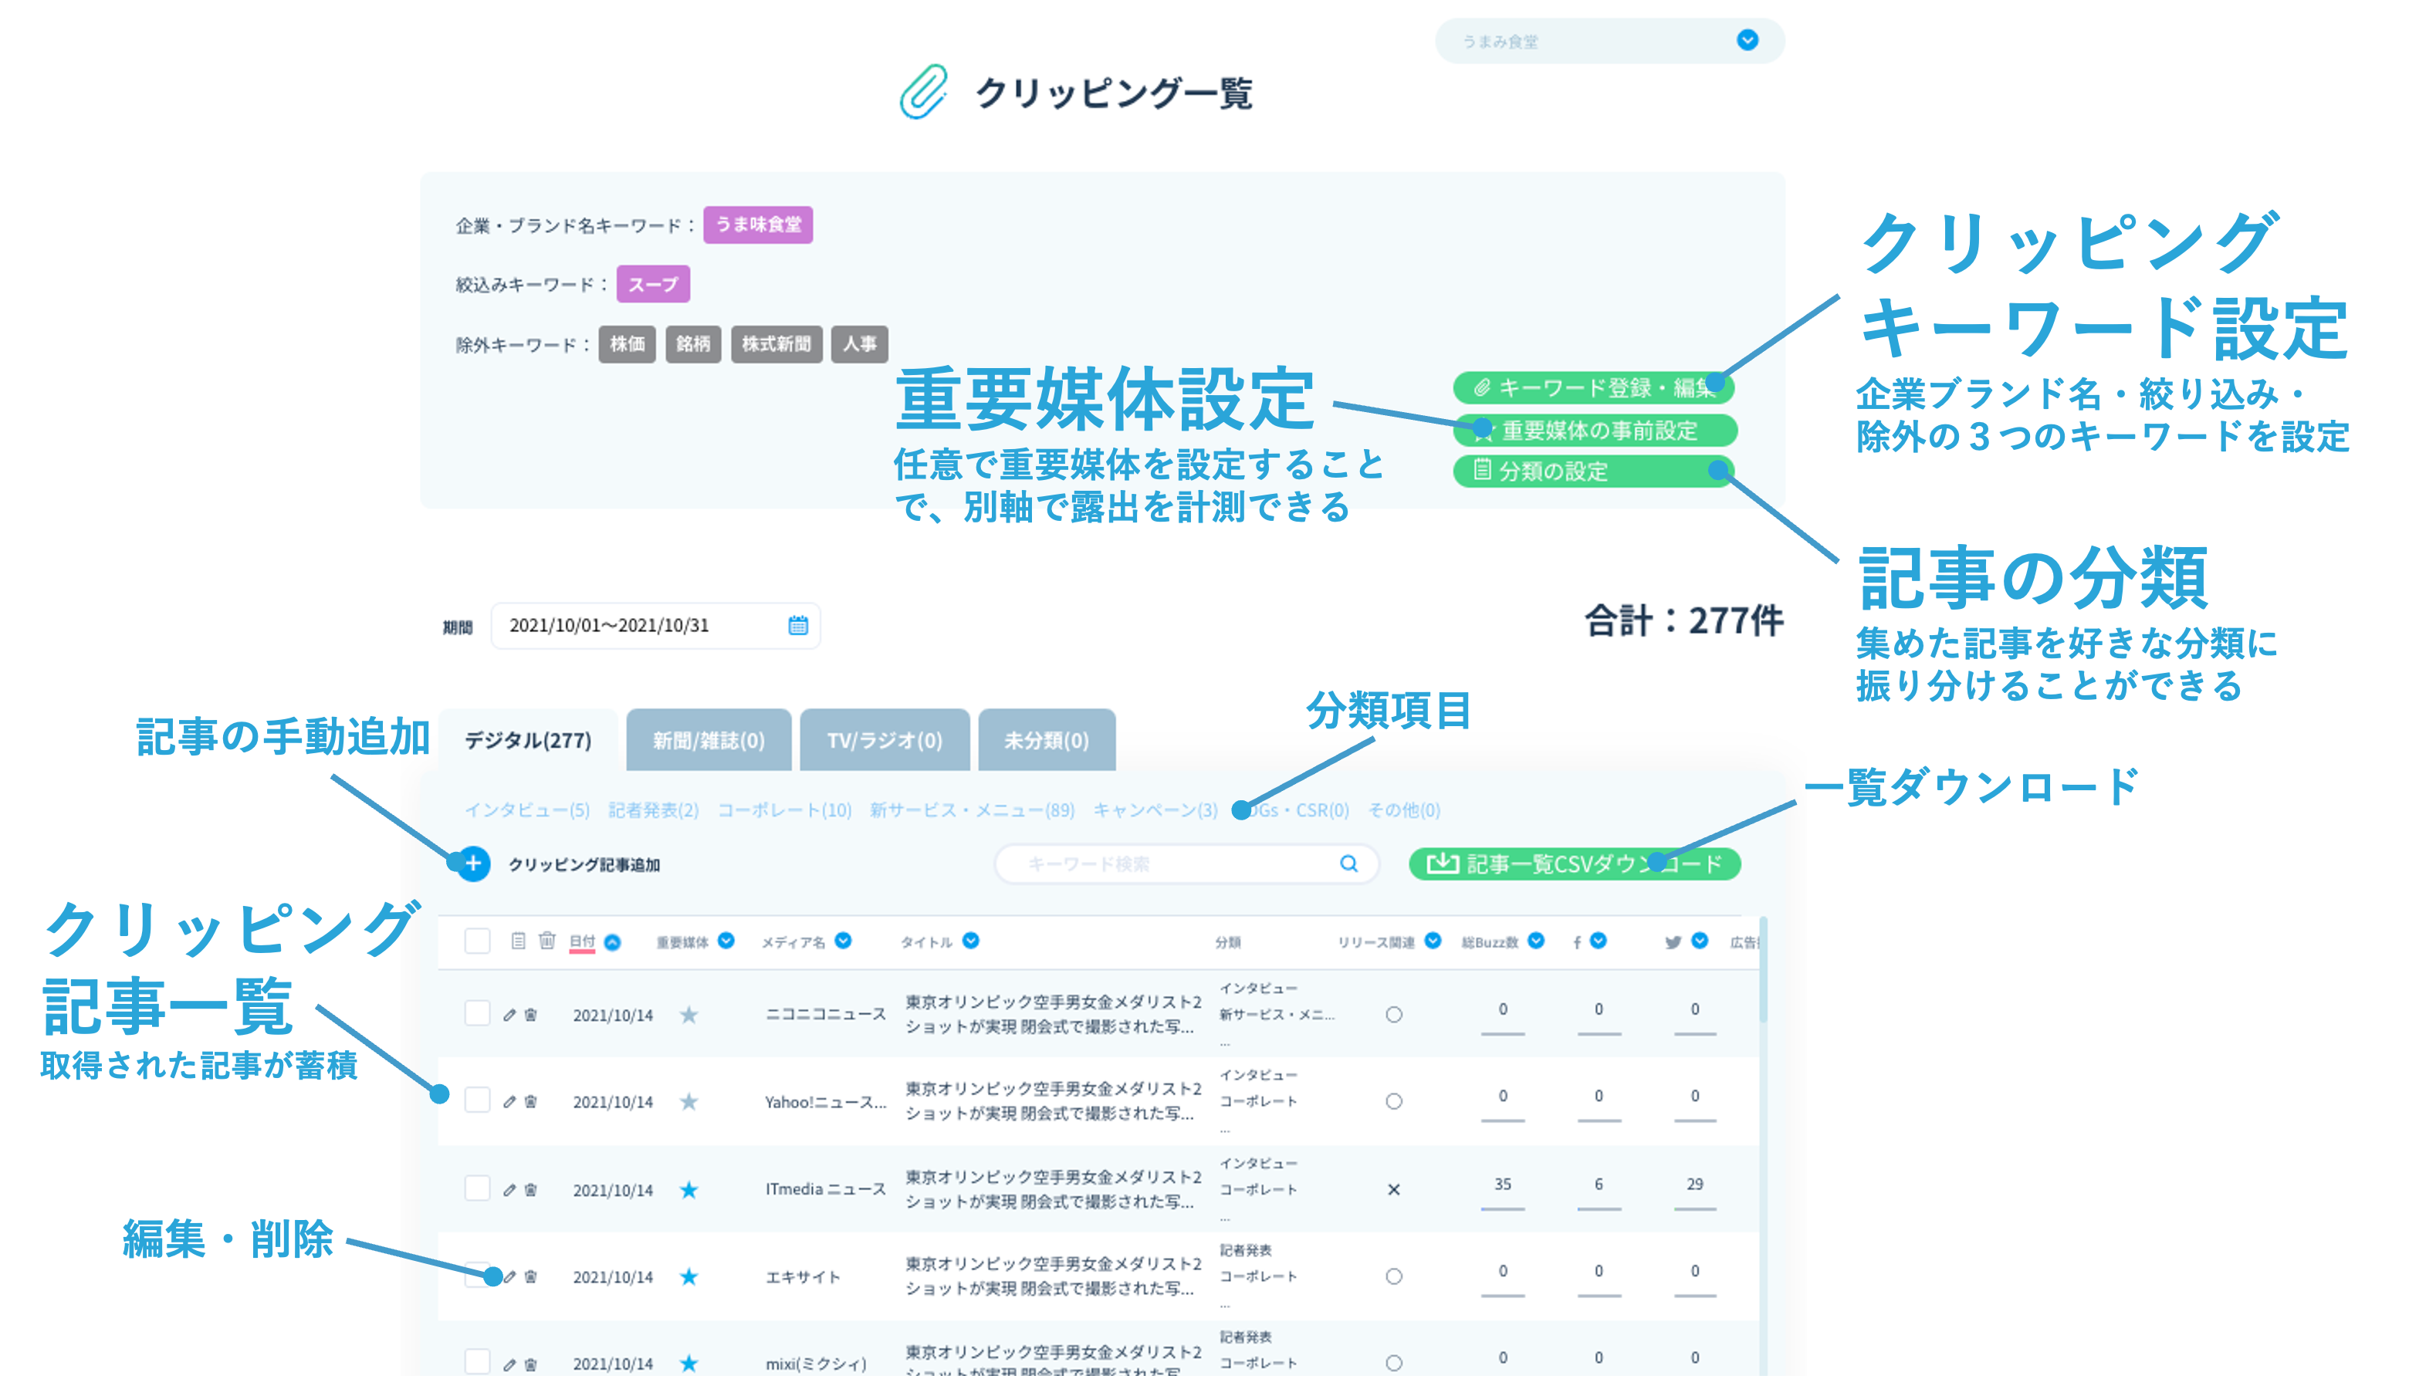Open the キャンペーン(3) category link
Screen dimensions: 2409x1379
(x=1155, y=809)
